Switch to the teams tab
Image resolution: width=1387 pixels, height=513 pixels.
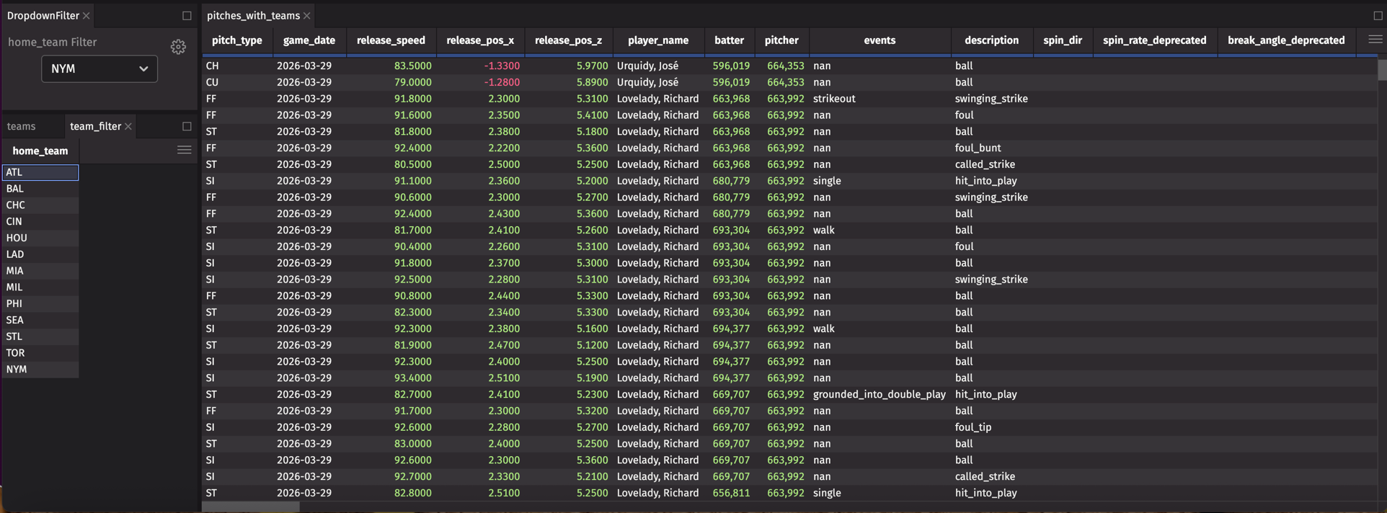(x=22, y=127)
